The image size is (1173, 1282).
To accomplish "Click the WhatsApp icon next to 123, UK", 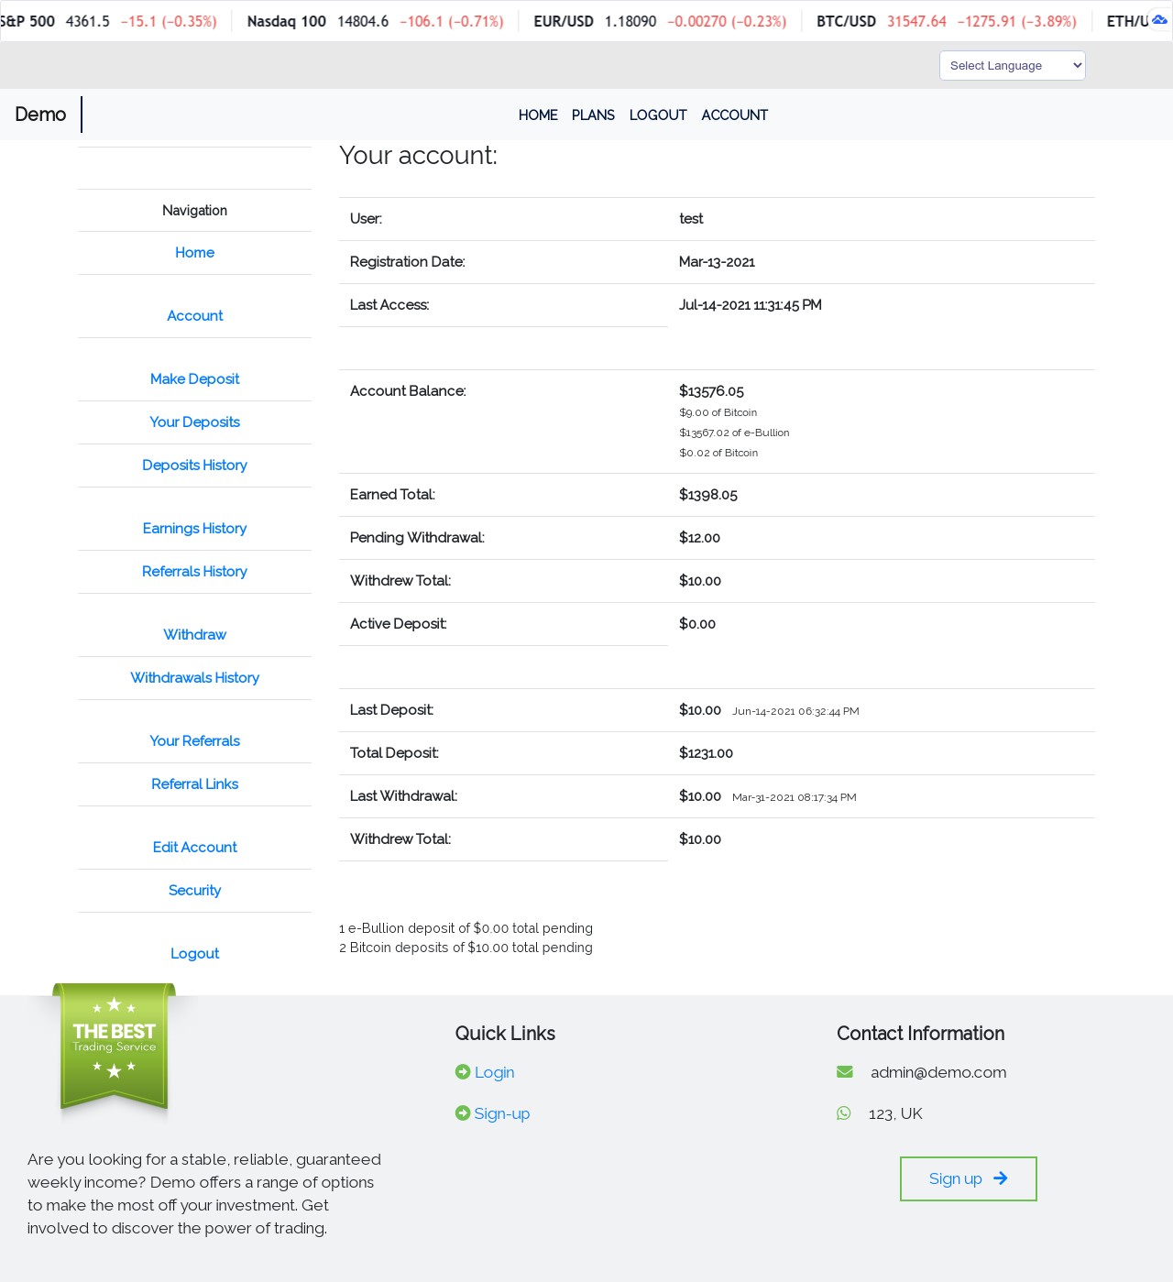I will point(844,1113).
